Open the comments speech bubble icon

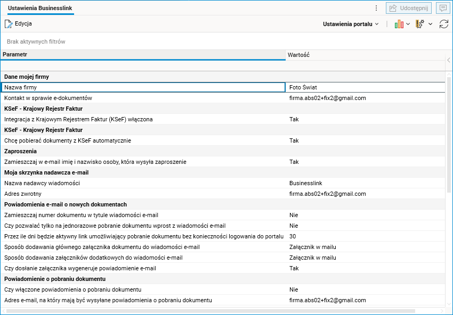point(442,8)
